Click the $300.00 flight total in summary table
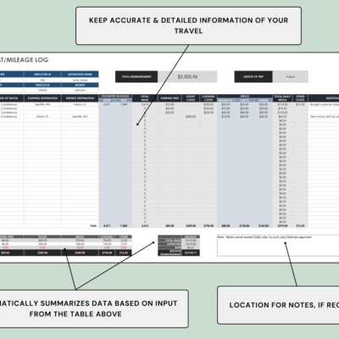Screen dimensions: 339x339 point(42,253)
